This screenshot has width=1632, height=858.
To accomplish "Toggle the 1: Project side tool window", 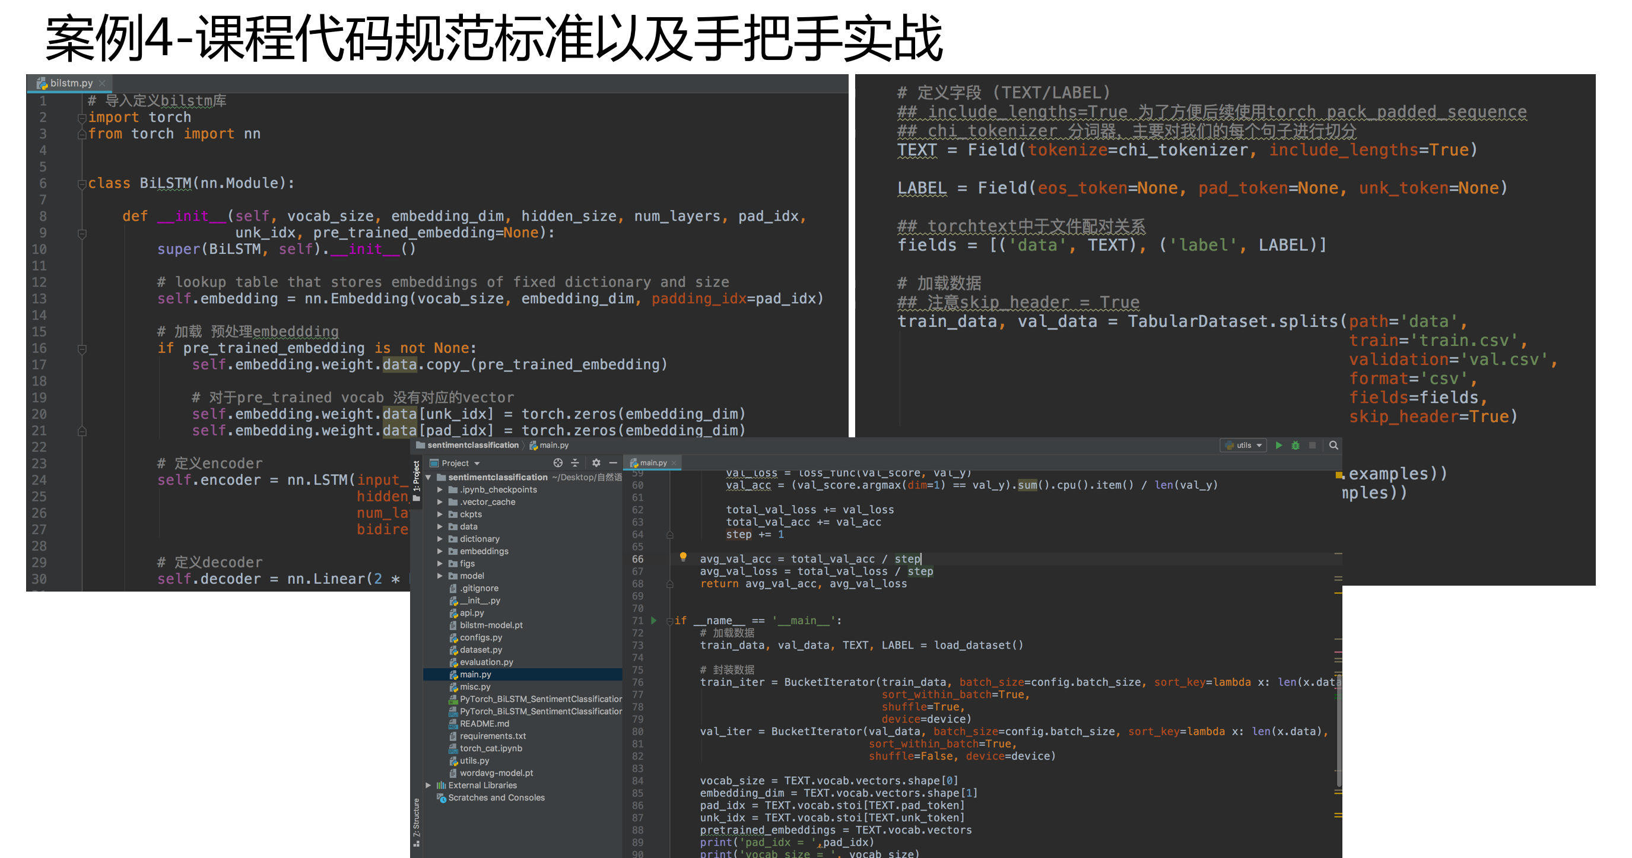I will point(416,476).
